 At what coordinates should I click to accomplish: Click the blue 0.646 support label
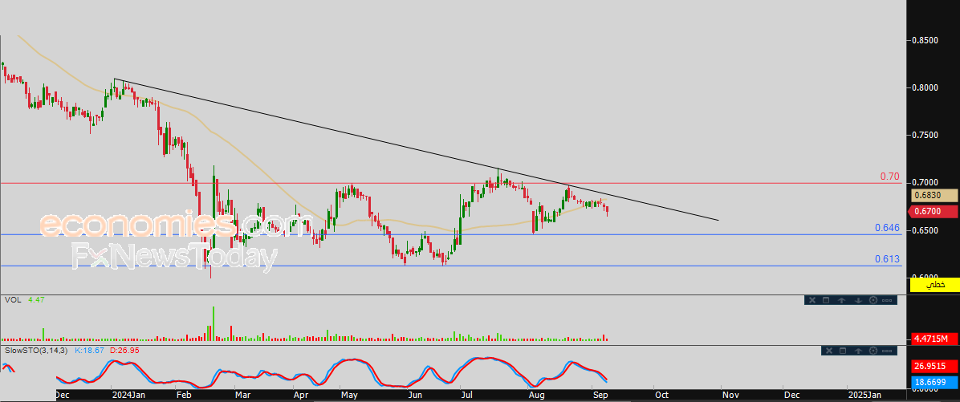[887, 228]
